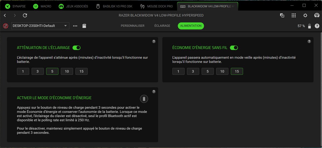Open Synapse settings gear icon

pyautogui.click(x=305, y=15)
